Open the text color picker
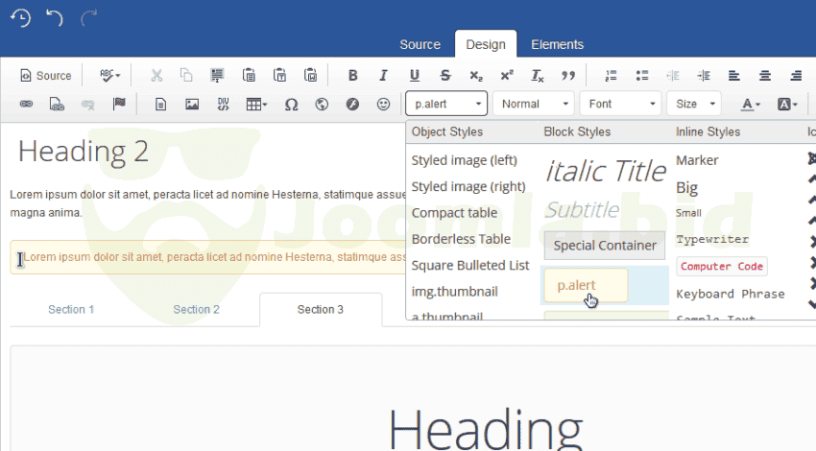 click(750, 104)
